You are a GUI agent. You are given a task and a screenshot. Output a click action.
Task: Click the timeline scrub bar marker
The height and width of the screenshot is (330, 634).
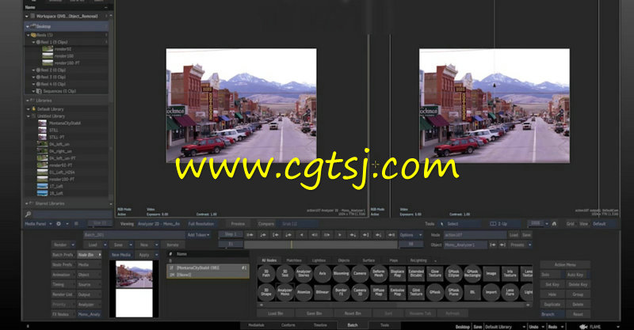tap(292, 245)
